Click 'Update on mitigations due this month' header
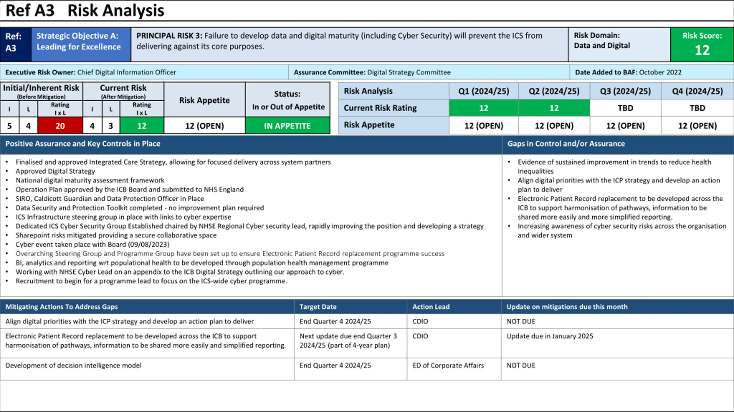 618,307
